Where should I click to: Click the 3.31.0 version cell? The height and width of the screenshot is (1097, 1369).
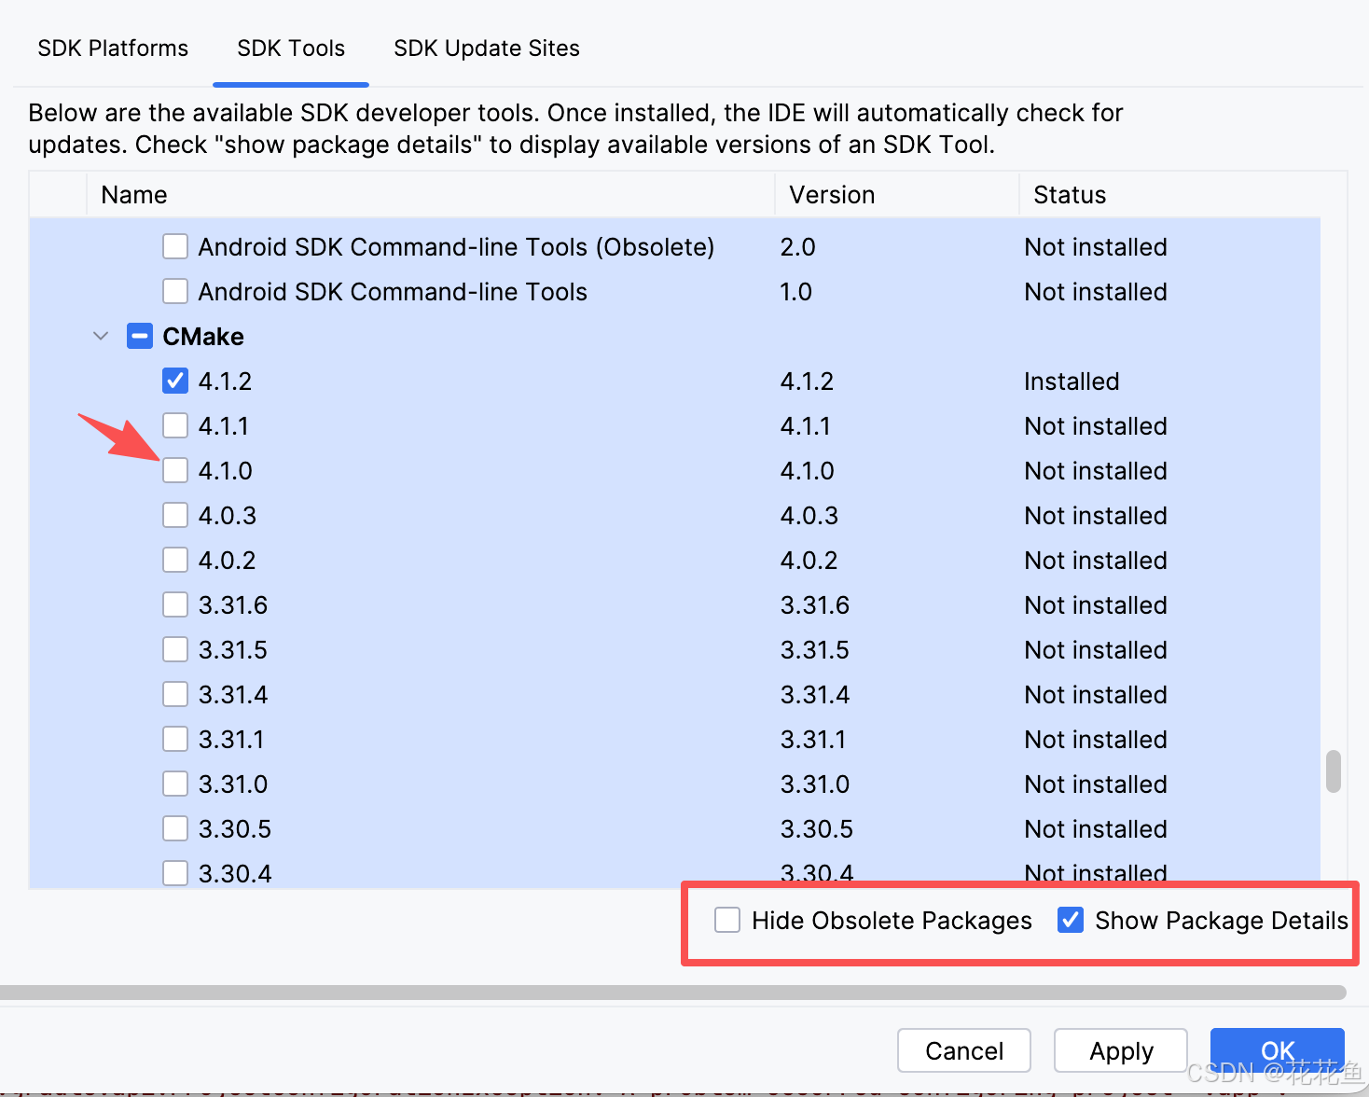(x=815, y=785)
